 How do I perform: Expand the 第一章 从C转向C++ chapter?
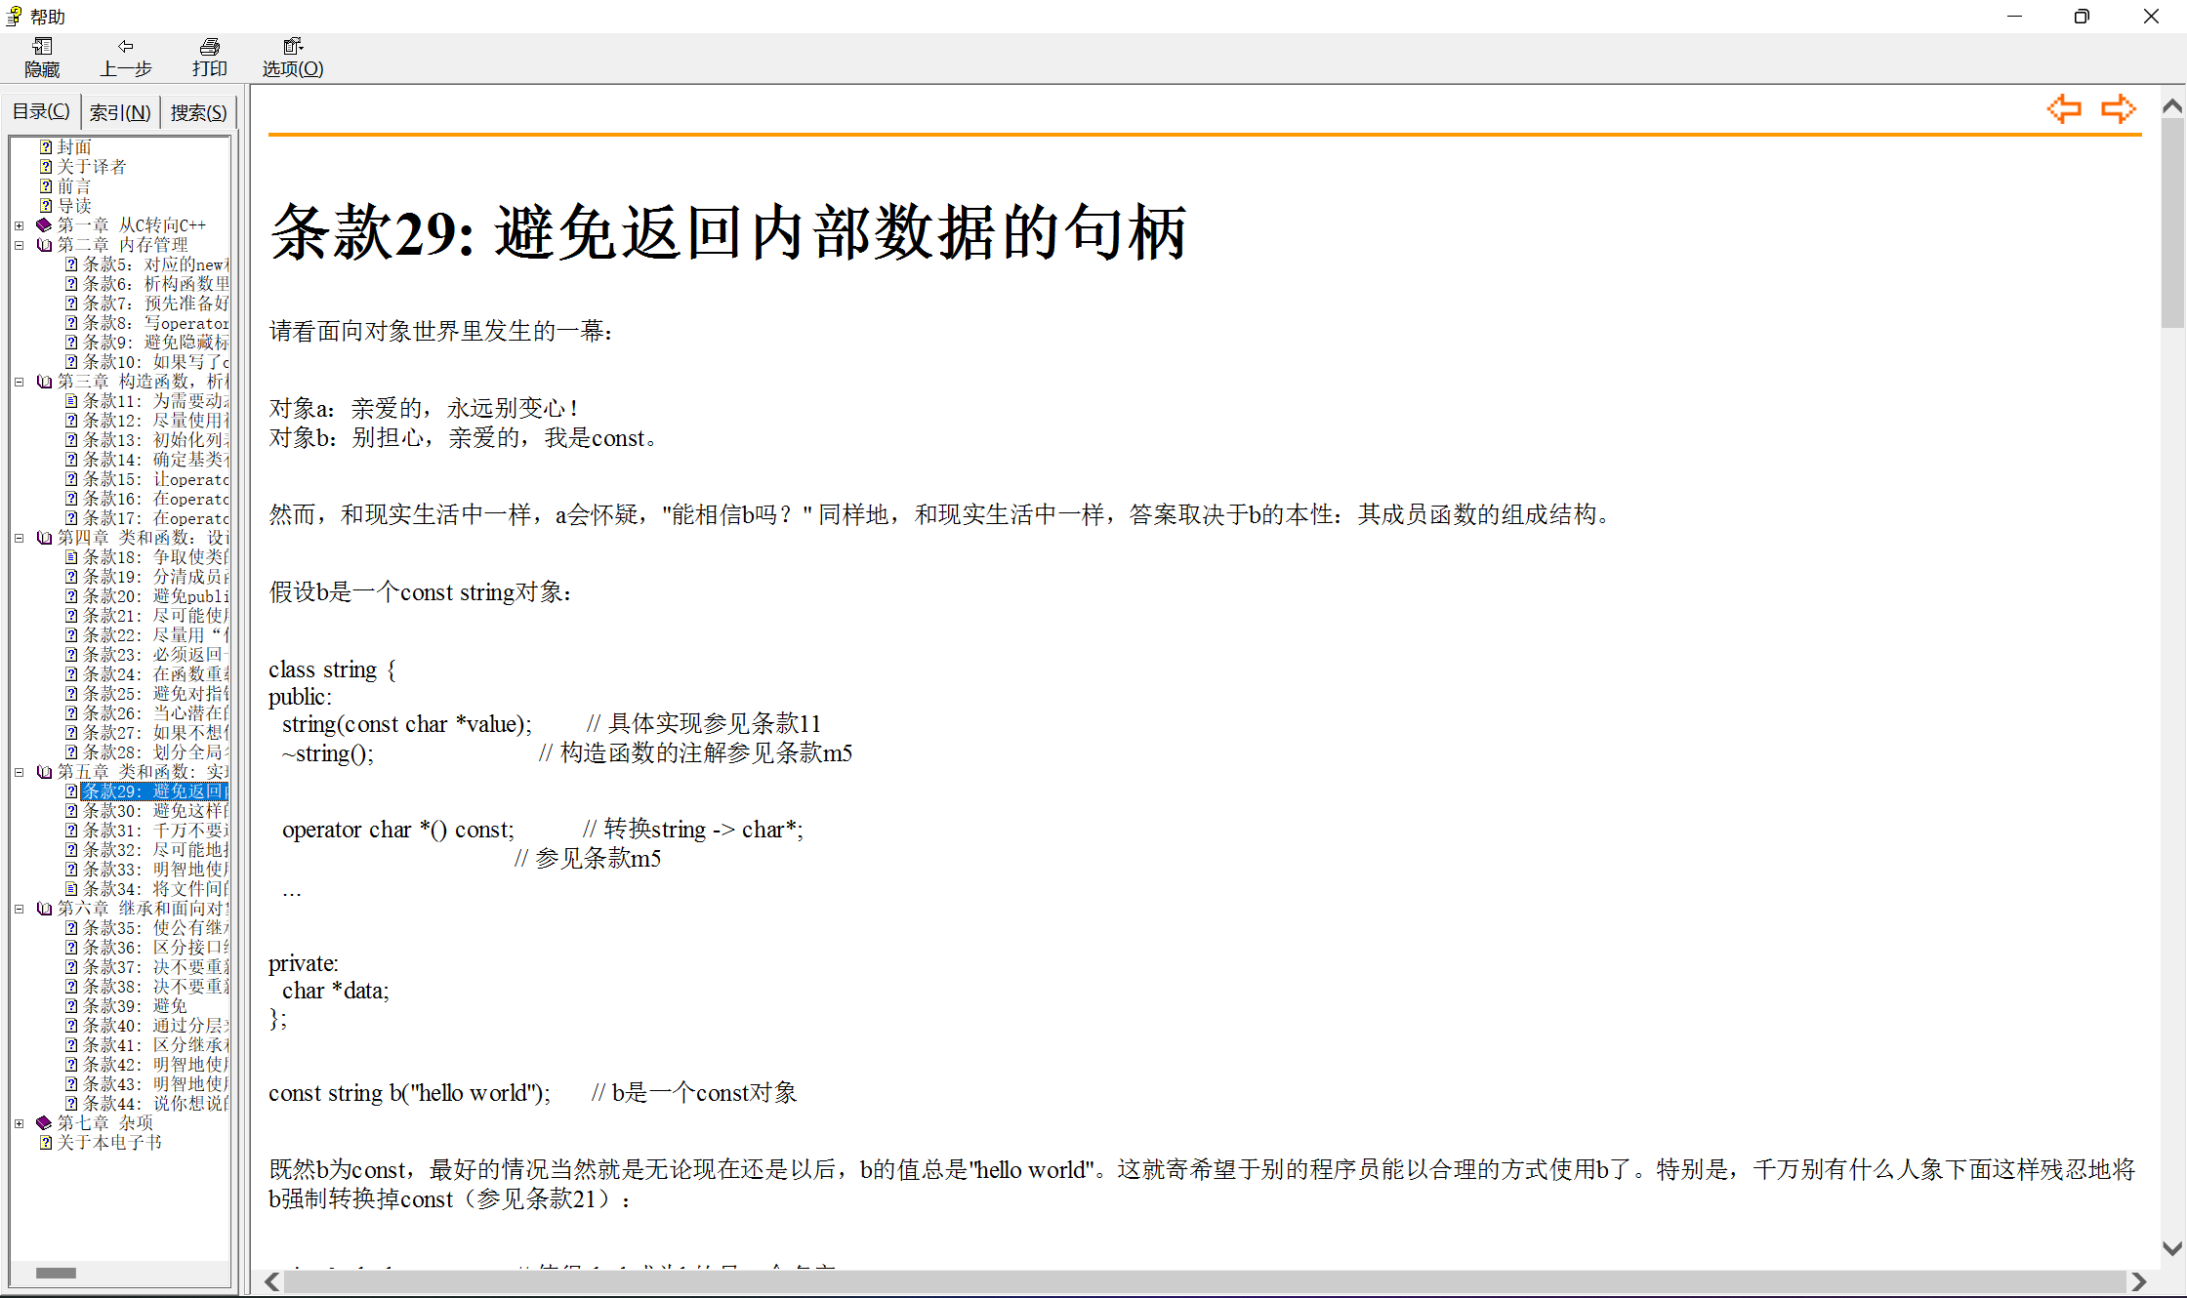click(x=20, y=224)
